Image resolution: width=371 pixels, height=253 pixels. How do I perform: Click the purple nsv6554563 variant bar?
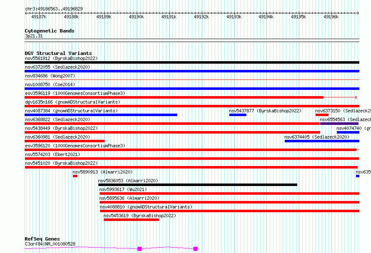tap(339, 124)
